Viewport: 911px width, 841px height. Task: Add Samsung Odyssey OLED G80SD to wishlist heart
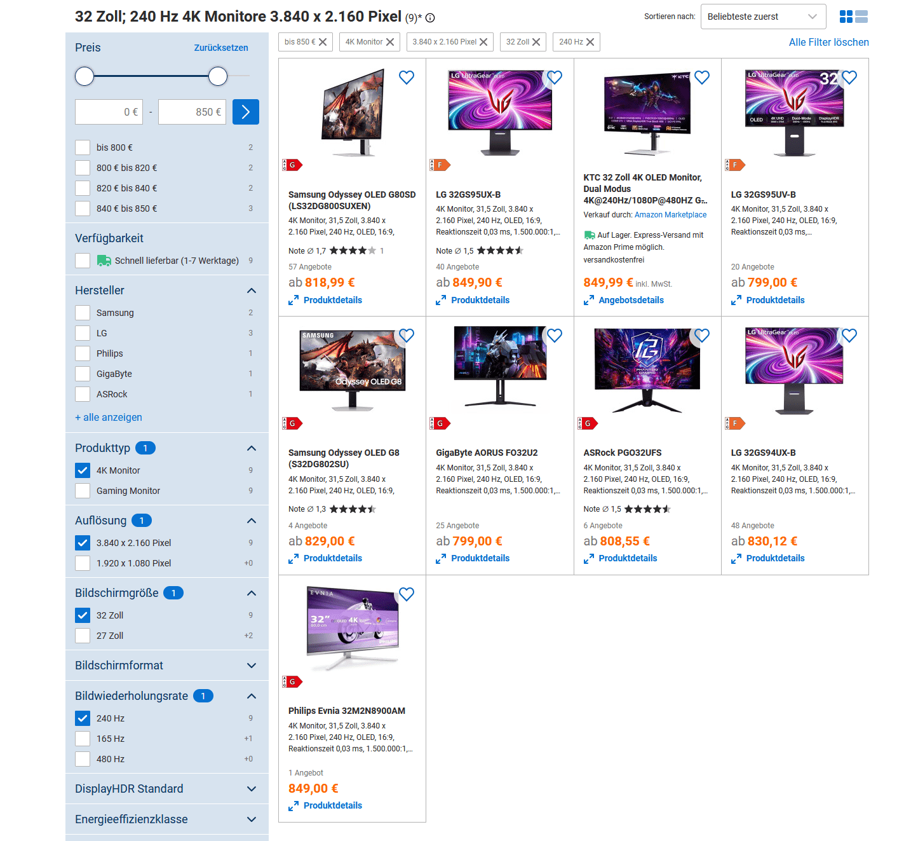(x=407, y=78)
